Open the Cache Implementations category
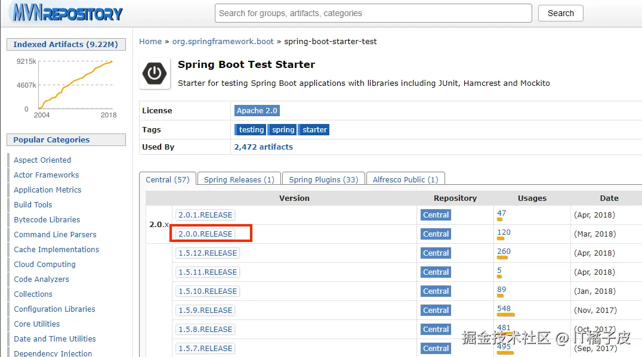Screen dimensions: 642x357 (x=56, y=250)
